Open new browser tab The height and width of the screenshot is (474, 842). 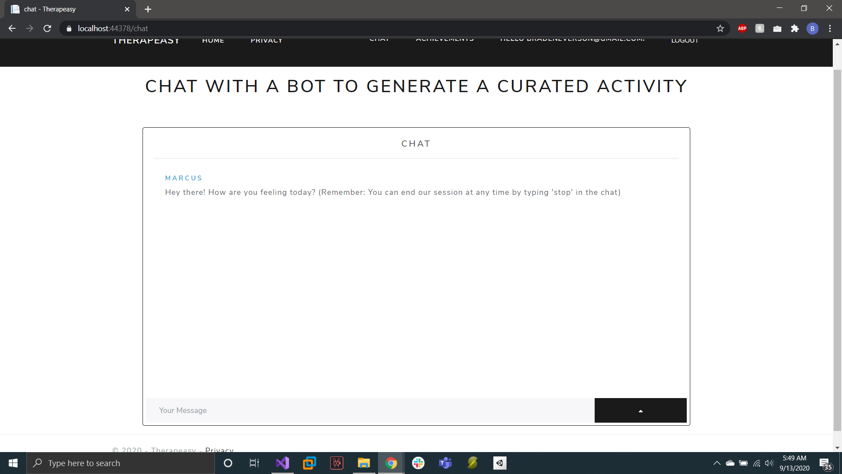(148, 9)
